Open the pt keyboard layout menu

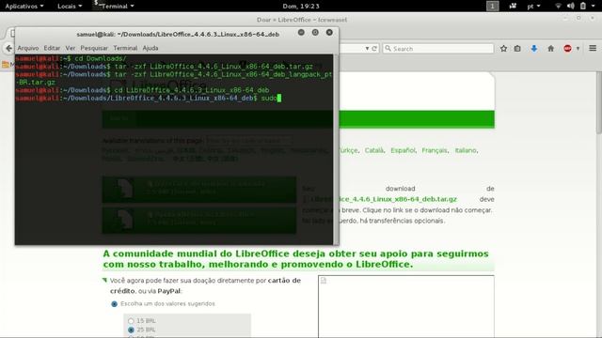[x=533, y=7]
